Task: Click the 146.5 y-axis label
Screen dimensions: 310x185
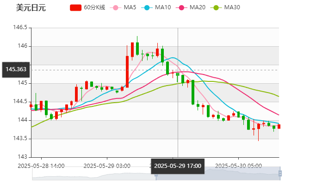Action: point(20,27)
